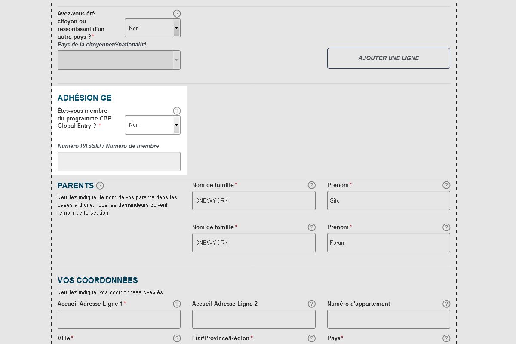Viewport: 516px width, 344px height.
Task: Open citizen of another country dropdown
Action: coord(152,28)
